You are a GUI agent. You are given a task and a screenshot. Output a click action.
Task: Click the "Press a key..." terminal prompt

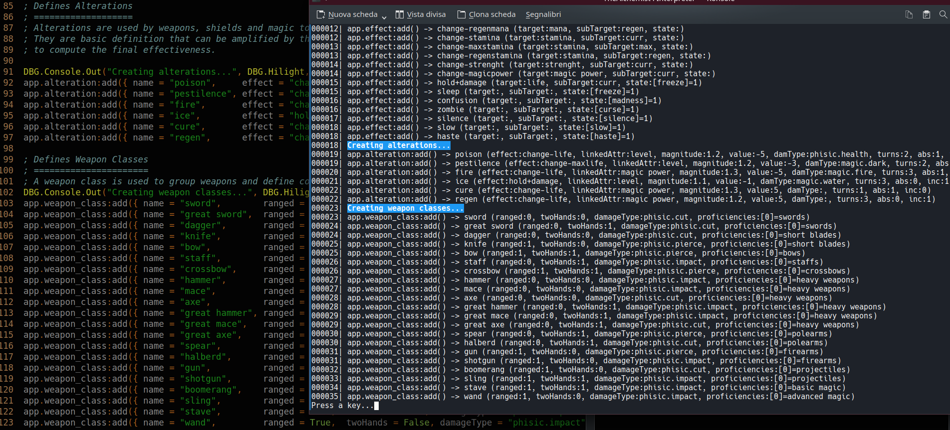[x=342, y=406]
